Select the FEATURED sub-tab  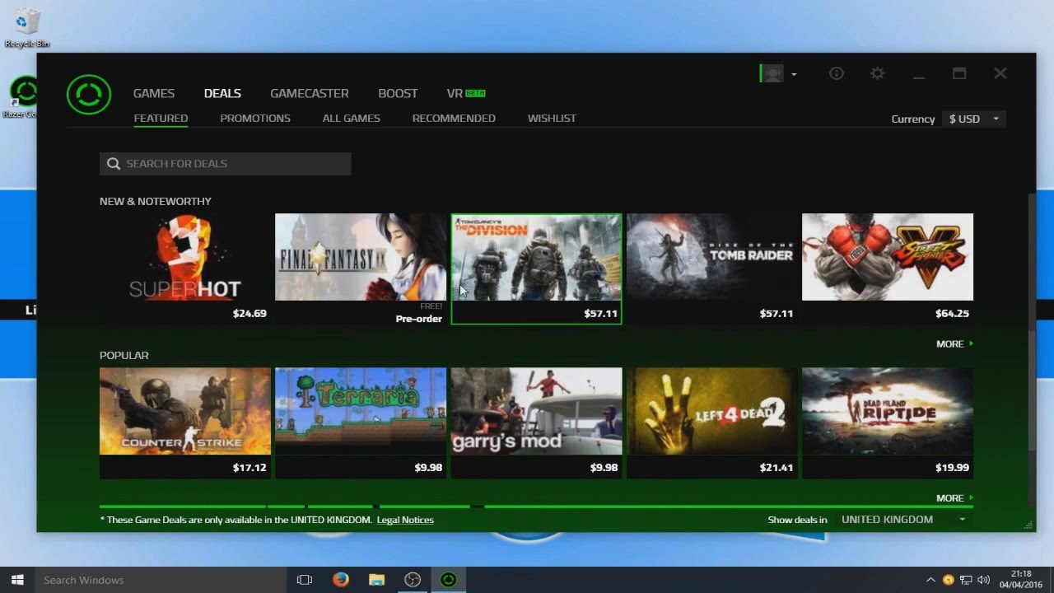point(161,118)
